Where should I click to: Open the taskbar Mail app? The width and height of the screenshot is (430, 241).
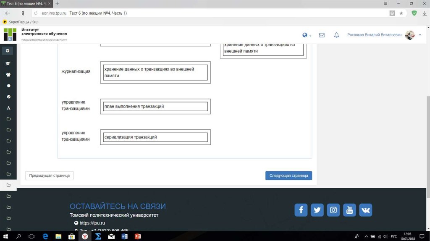111,236
